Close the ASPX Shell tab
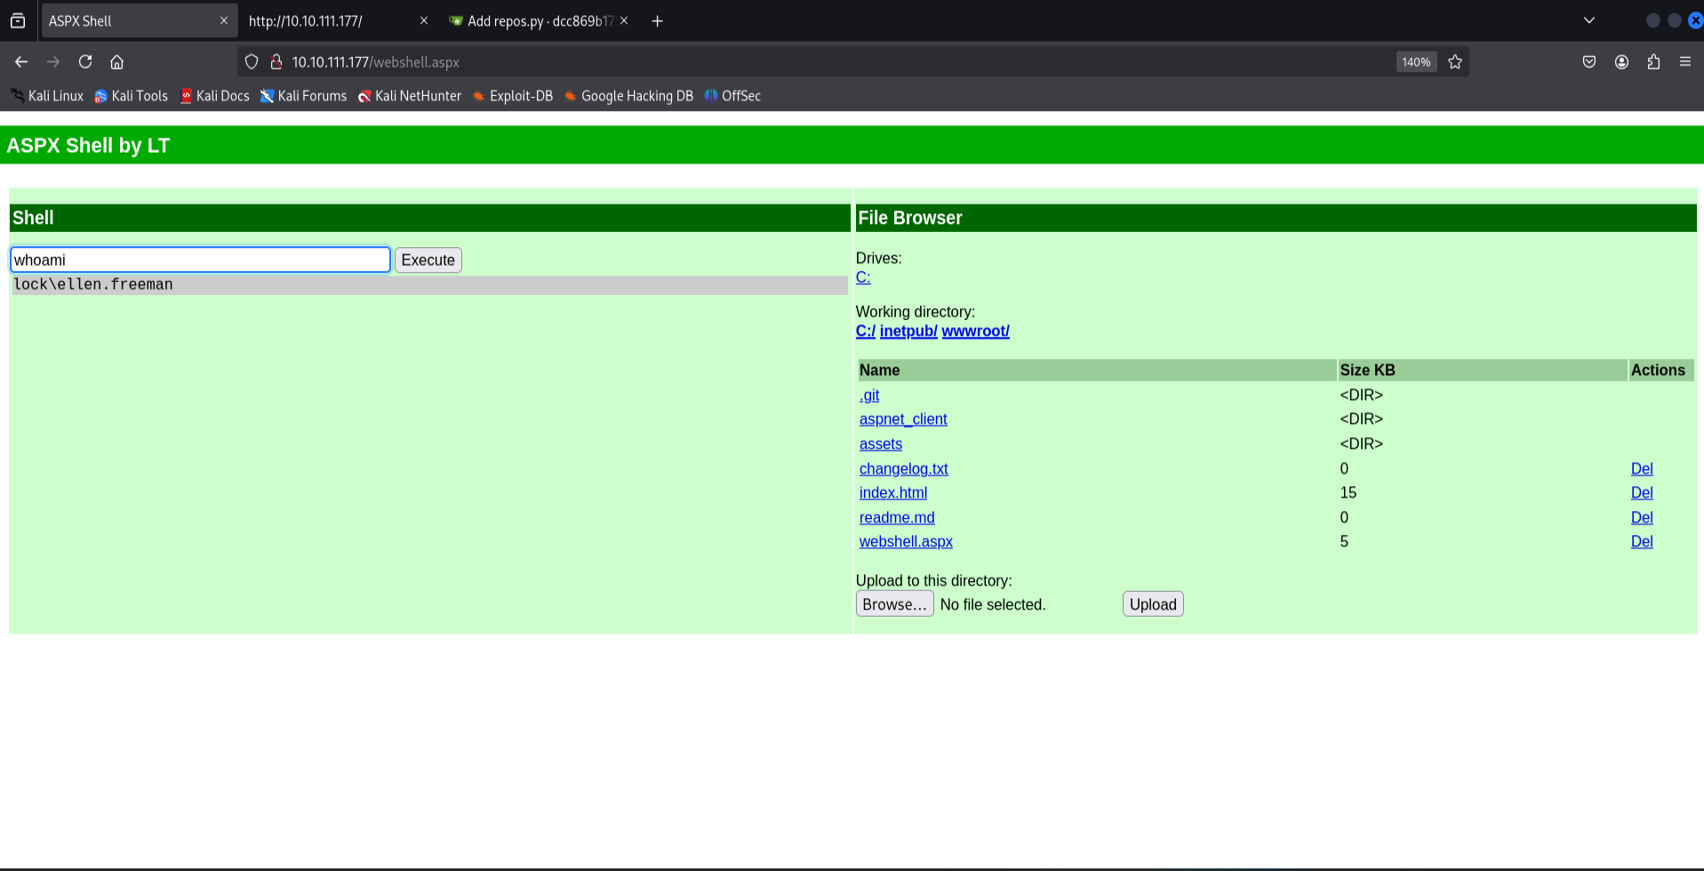Image resolution: width=1704 pixels, height=871 pixels. pyautogui.click(x=224, y=21)
